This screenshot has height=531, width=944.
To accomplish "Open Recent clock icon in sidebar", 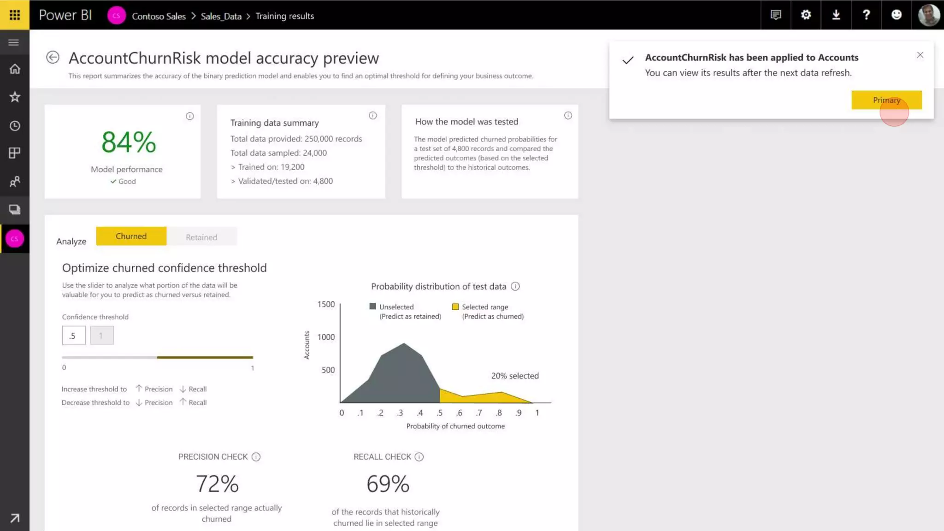I will click(15, 126).
